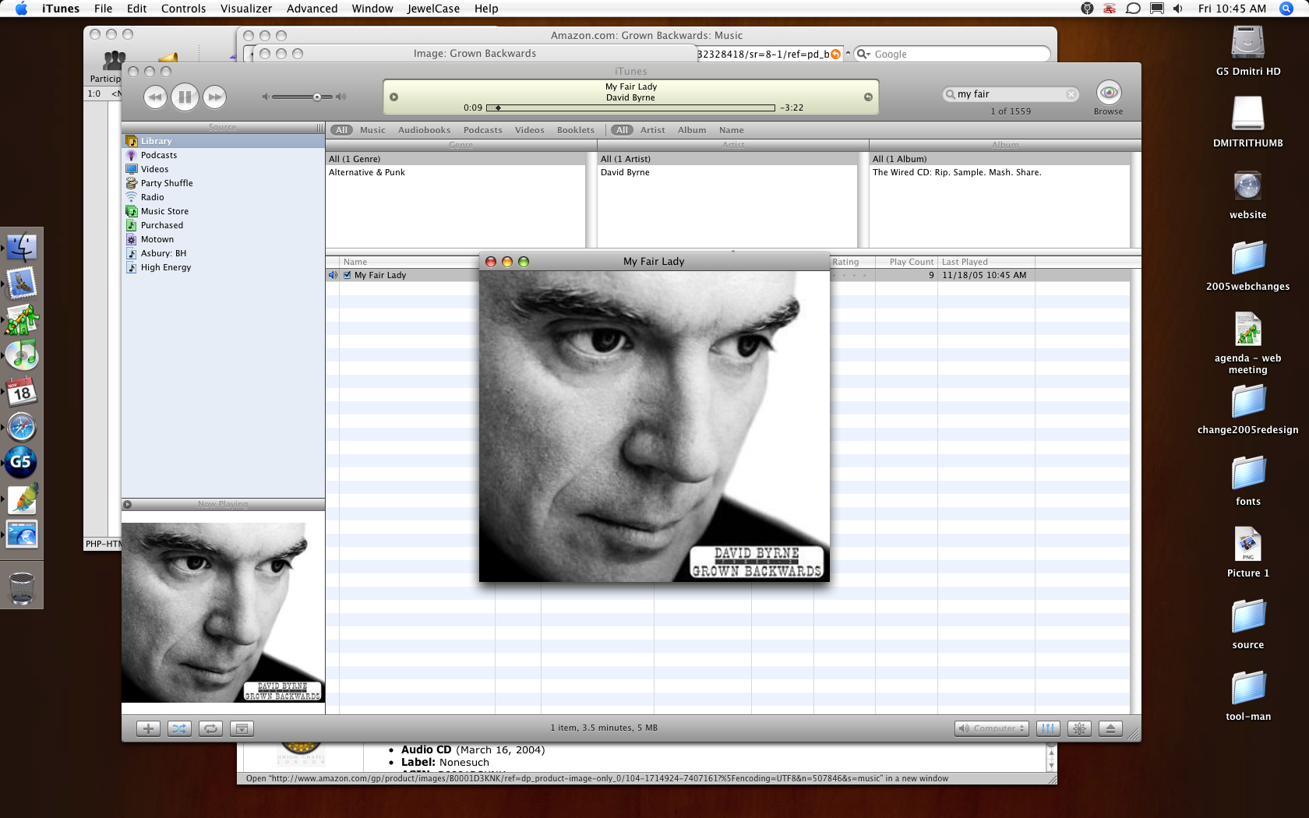Filter search results by Music
This screenshot has width=1309, height=818.
click(372, 130)
